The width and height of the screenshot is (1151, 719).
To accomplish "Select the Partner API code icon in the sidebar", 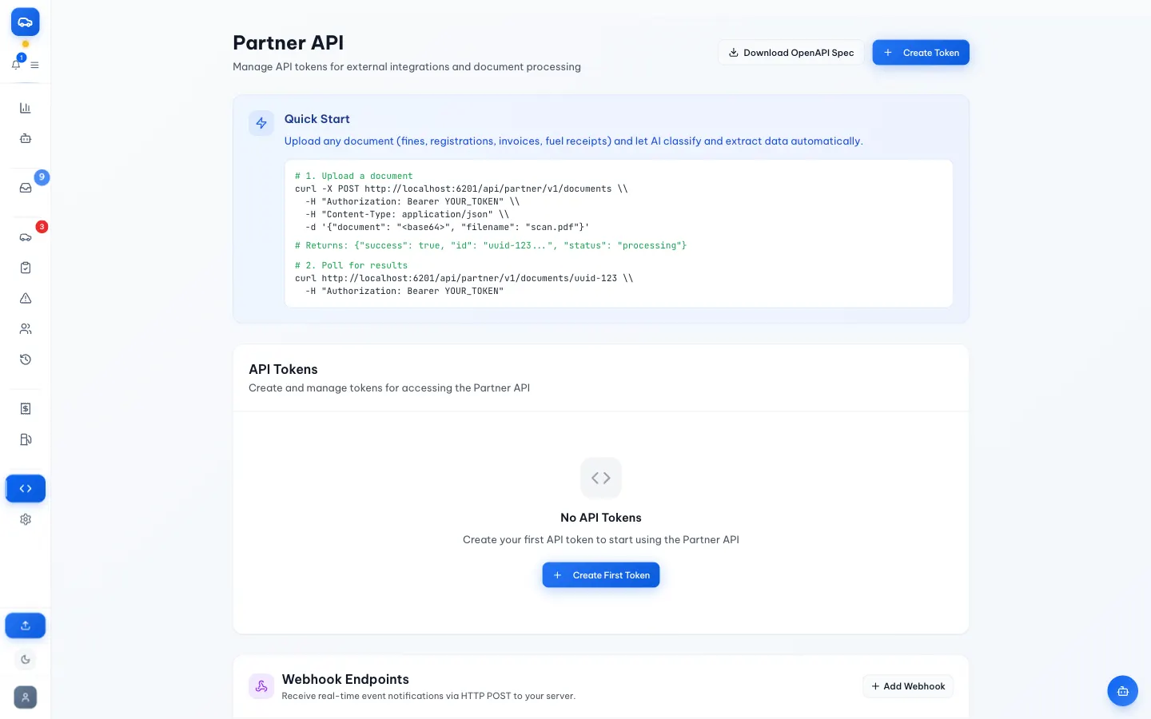I will pyautogui.click(x=26, y=488).
